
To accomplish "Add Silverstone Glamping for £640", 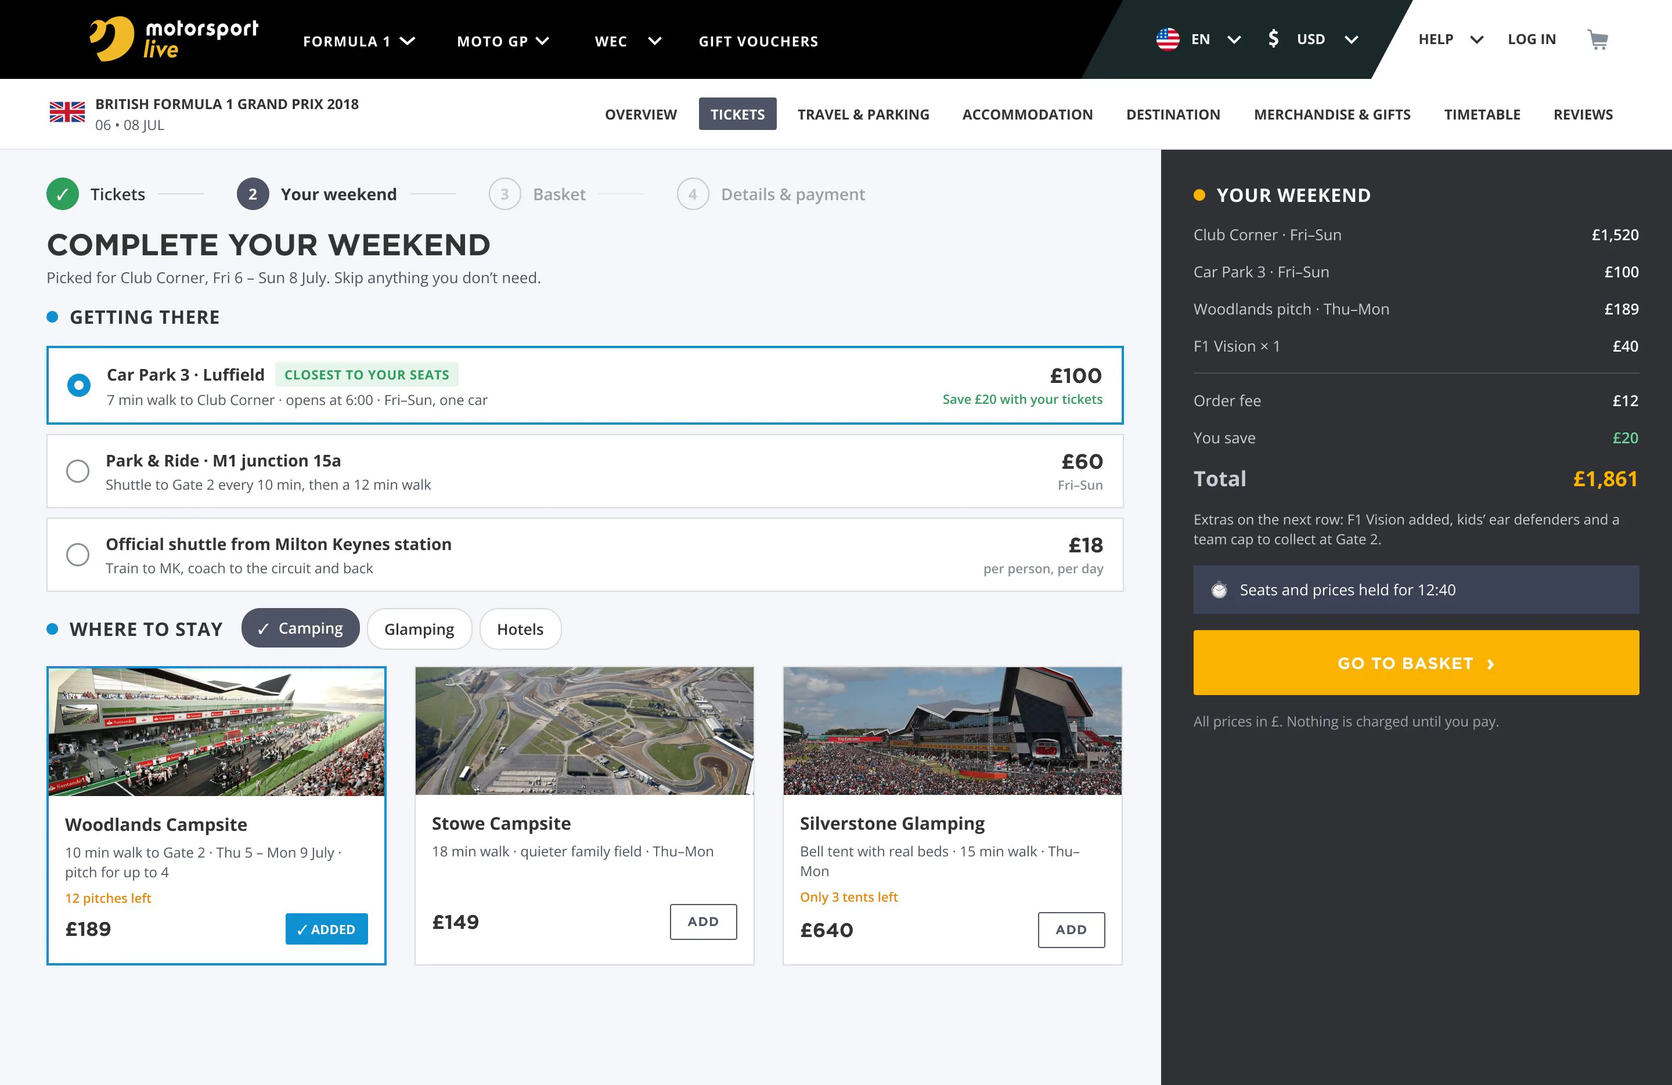I will [x=1071, y=930].
